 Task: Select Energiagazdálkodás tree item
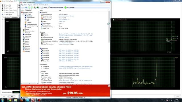pos(32,24)
